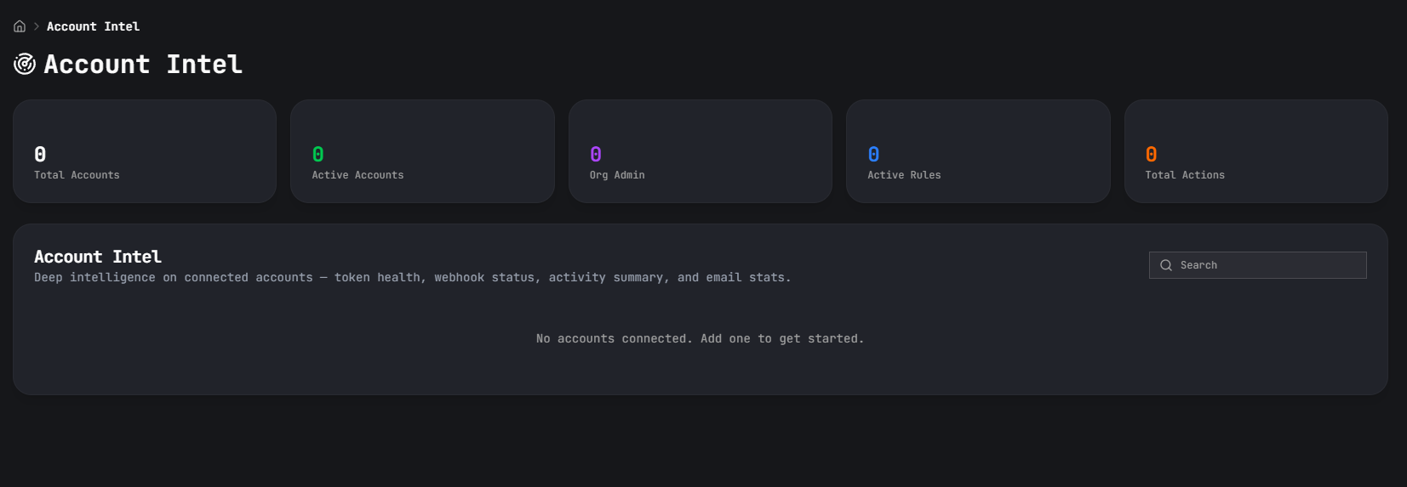Click the blue zero above Active Rules

pyautogui.click(x=873, y=154)
